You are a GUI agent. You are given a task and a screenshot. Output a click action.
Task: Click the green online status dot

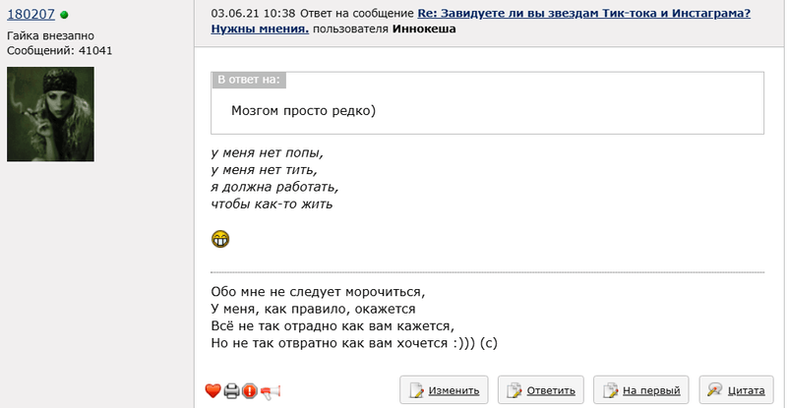pos(64,15)
